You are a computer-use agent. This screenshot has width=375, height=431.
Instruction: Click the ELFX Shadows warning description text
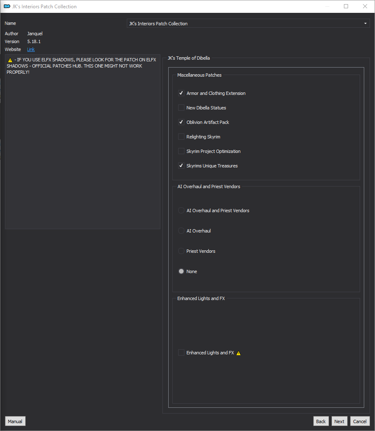[81, 66]
